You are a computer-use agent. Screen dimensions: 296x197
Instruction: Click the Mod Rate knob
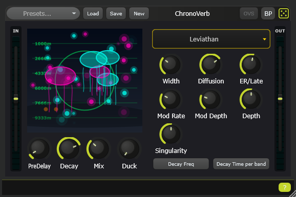[171, 99]
